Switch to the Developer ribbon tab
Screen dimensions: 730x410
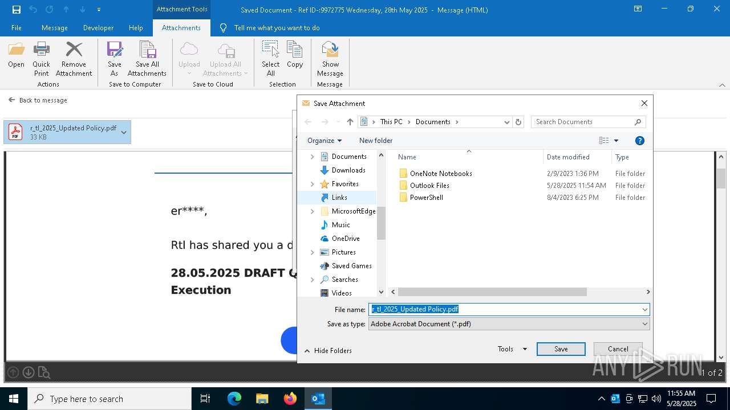(98, 28)
